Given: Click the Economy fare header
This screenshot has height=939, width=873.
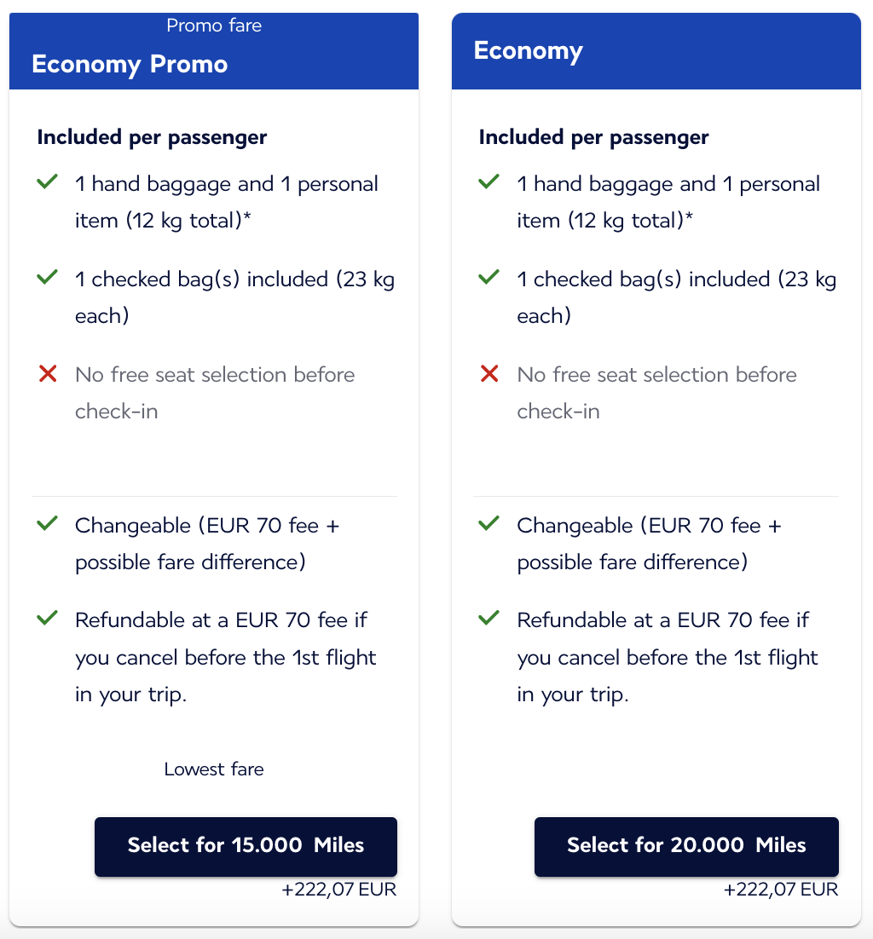Looking at the screenshot, I should pyautogui.click(x=529, y=50).
